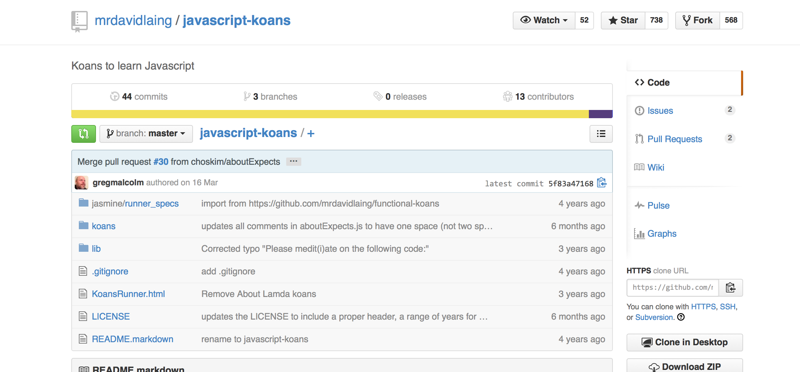Click the commits history clock icon
800x372 pixels.
pyautogui.click(x=114, y=97)
